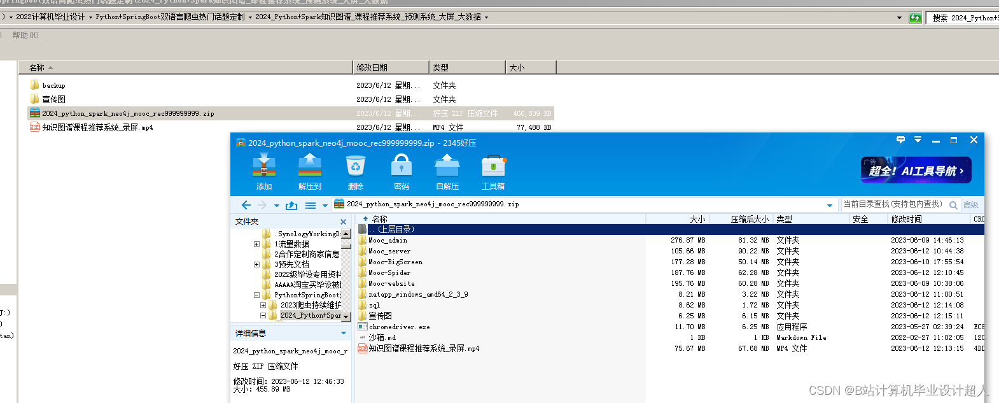Collapse the 详细信息 details panel
999x403 pixels.
tap(344, 333)
